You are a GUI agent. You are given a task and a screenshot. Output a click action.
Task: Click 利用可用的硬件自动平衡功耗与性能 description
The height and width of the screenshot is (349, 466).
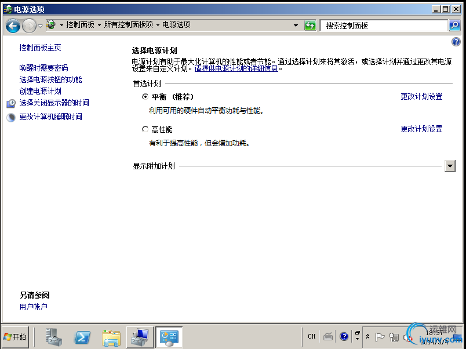click(x=206, y=111)
